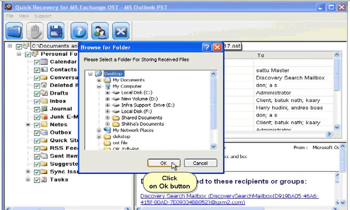The image size is (350, 210).
Task: Click the dialog's question mark help button
Action: (x=207, y=47)
